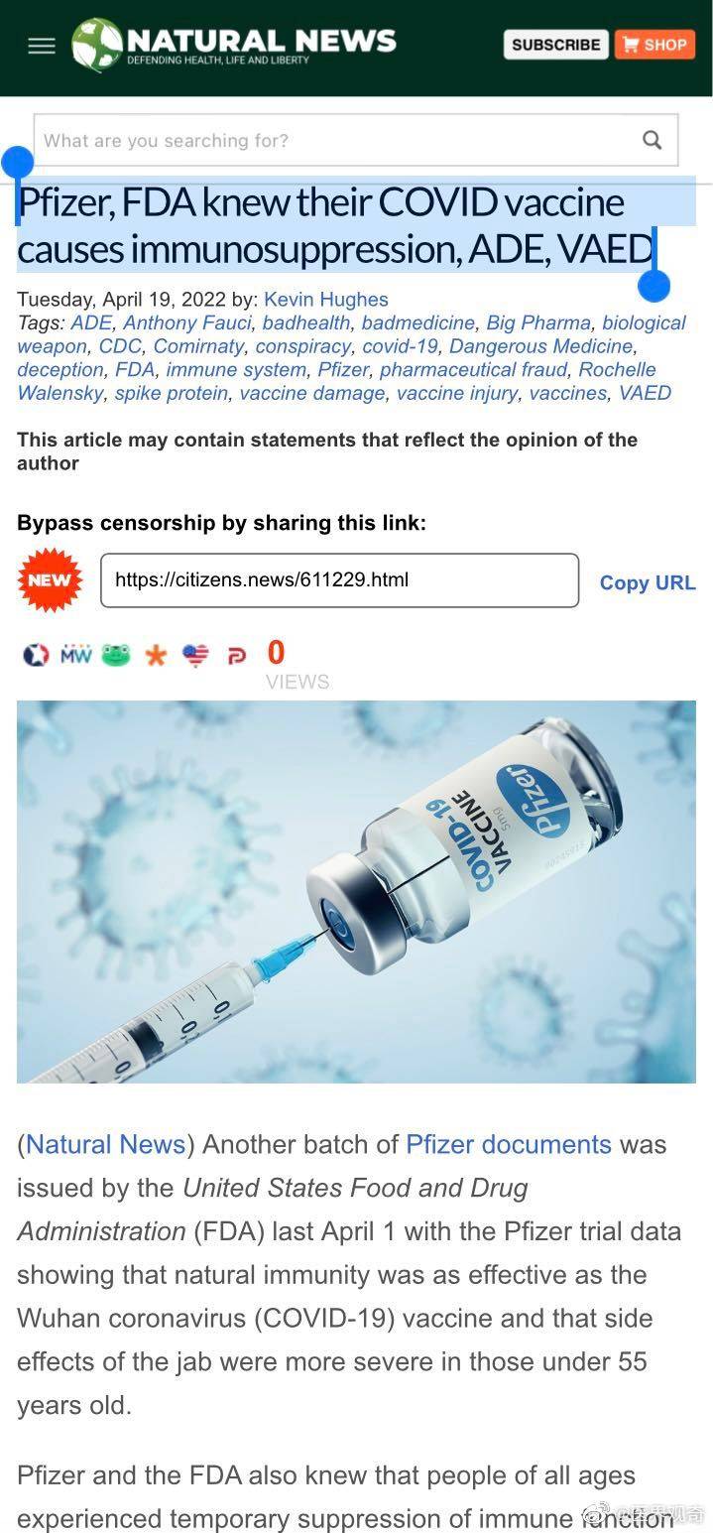This screenshot has height=1533, width=713.
Task: Share via the American flag heart icon
Action: 196,656
